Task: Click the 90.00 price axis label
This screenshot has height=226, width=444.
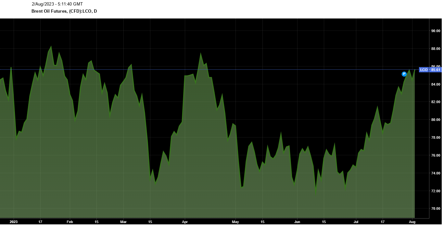Action: click(x=435, y=31)
